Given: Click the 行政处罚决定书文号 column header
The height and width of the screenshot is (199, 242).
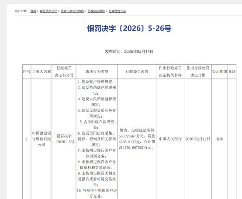Looking at the screenshot, I should tap(64, 72).
